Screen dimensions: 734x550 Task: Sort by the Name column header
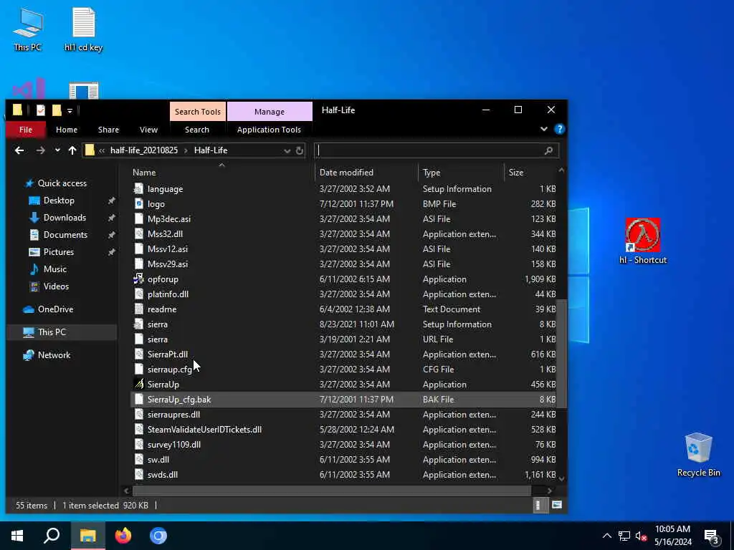[x=222, y=173]
